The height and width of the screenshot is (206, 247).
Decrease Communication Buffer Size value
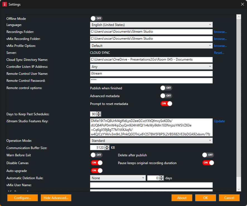click(107, 149)
